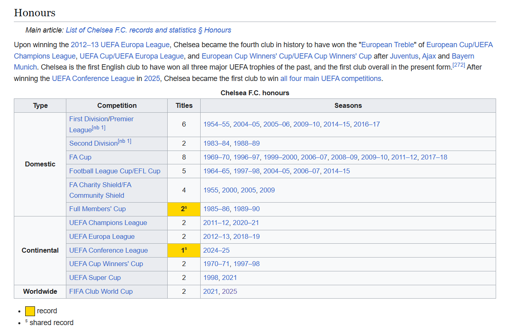Click the 'Continental' type cell
The width and height of the screenshot is (516, 332).
click(40, 251)
